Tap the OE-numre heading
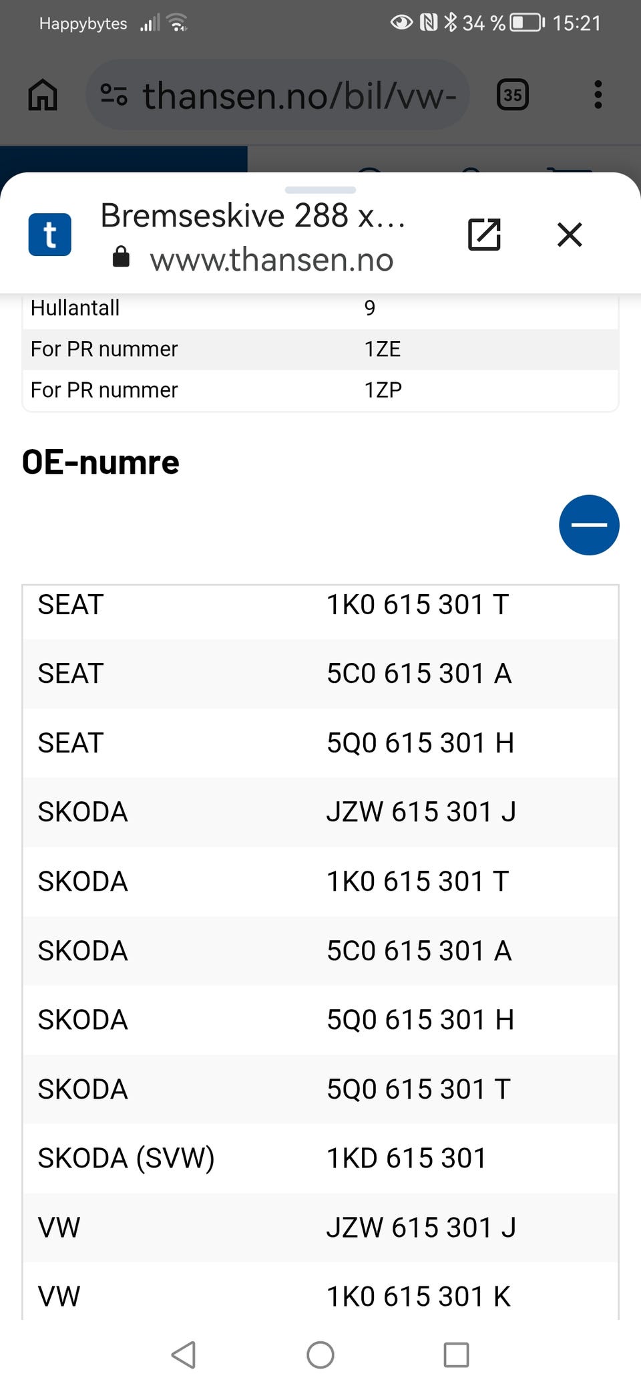Viewport: 641px width, 1390px height. click(101, 462)
